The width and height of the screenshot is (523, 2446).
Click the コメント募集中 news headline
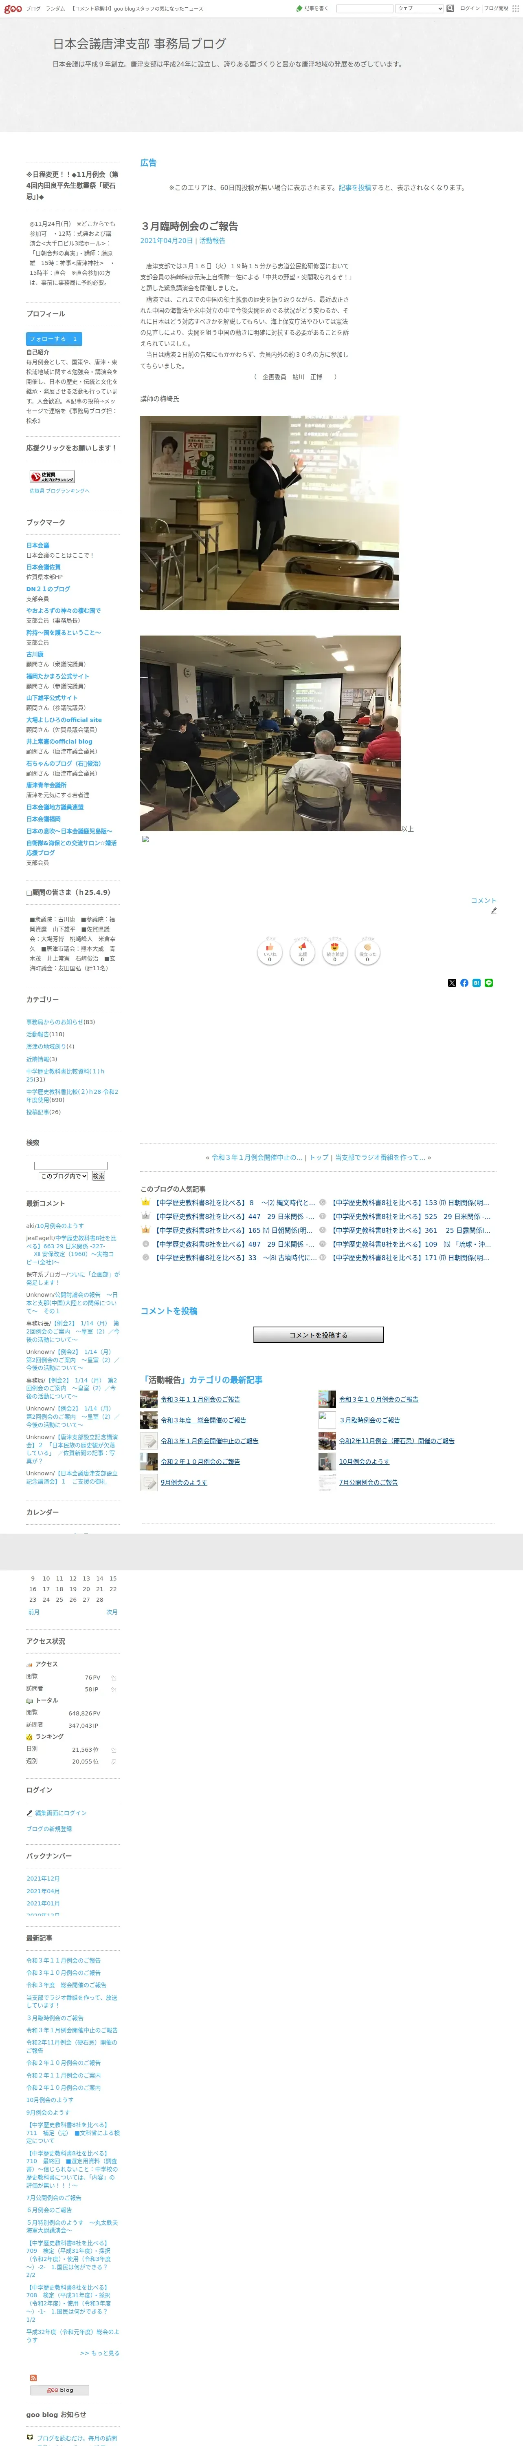(138, 9)
